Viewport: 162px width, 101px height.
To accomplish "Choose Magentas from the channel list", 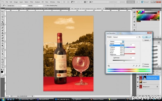I will (117, 54).
